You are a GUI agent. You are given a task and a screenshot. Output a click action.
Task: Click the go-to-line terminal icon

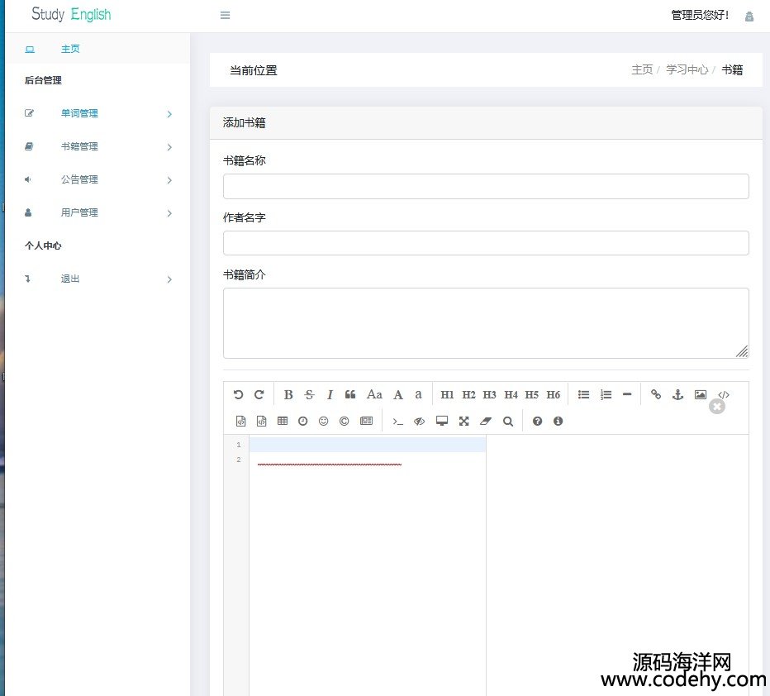click(397, 422)
